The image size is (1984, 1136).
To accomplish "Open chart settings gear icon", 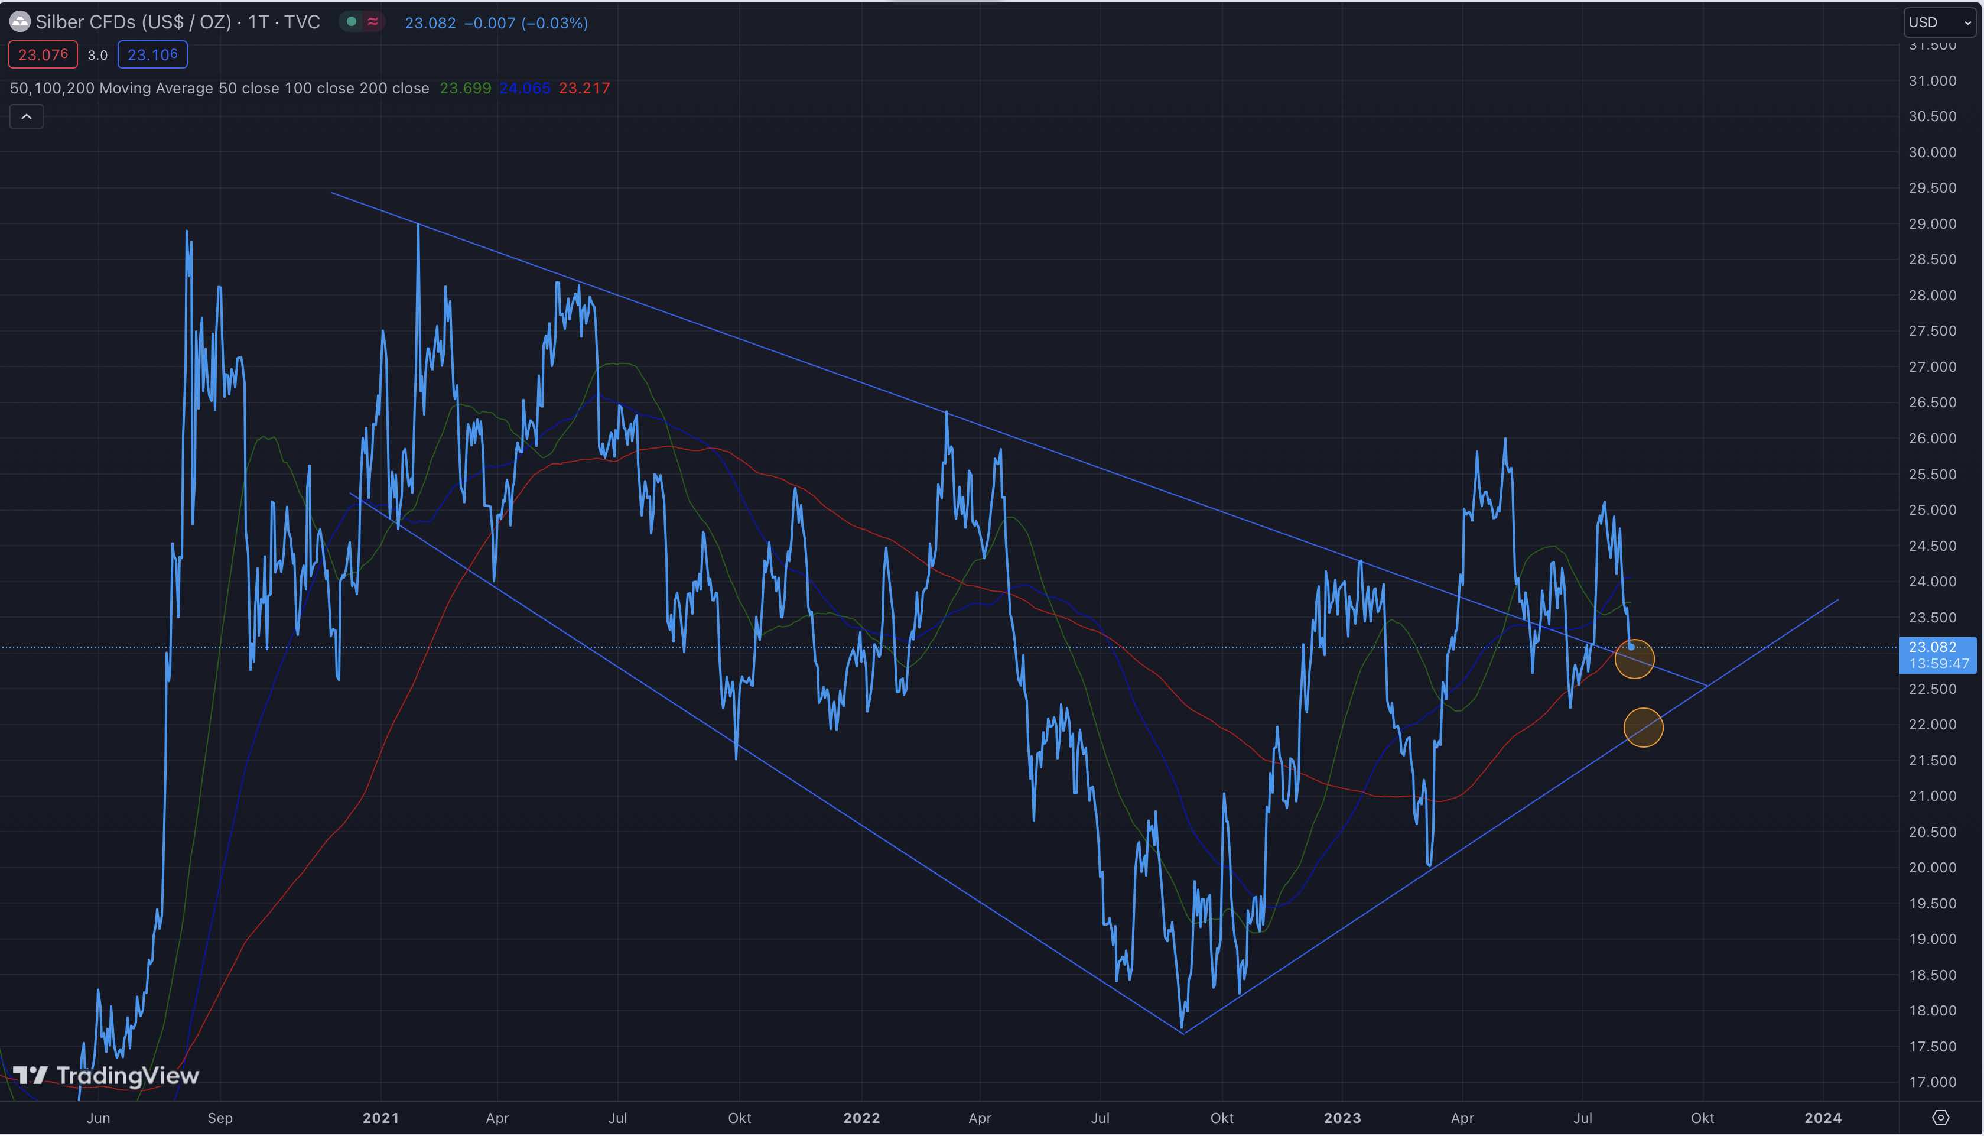I will pos(1940,1118).
